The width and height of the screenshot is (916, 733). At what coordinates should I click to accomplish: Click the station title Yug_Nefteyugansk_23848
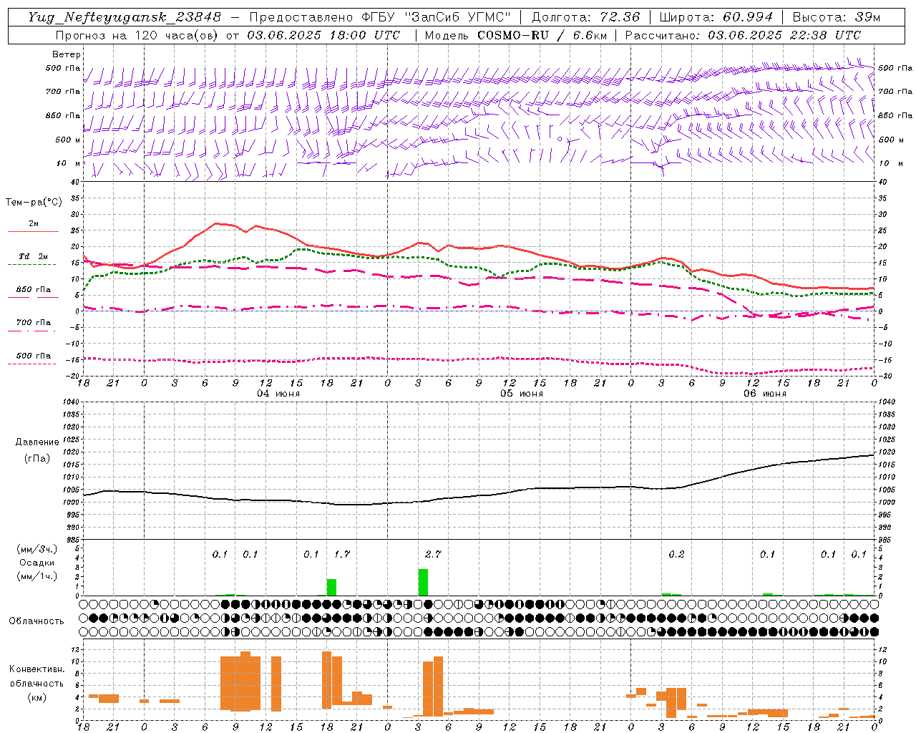[x=125, y=17]
